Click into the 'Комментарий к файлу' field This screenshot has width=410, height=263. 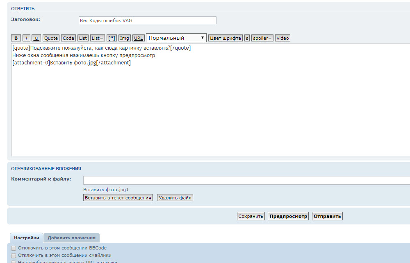coord(246,181)
